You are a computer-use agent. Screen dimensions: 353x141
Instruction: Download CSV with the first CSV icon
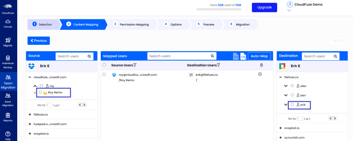(x=236, y=56)
